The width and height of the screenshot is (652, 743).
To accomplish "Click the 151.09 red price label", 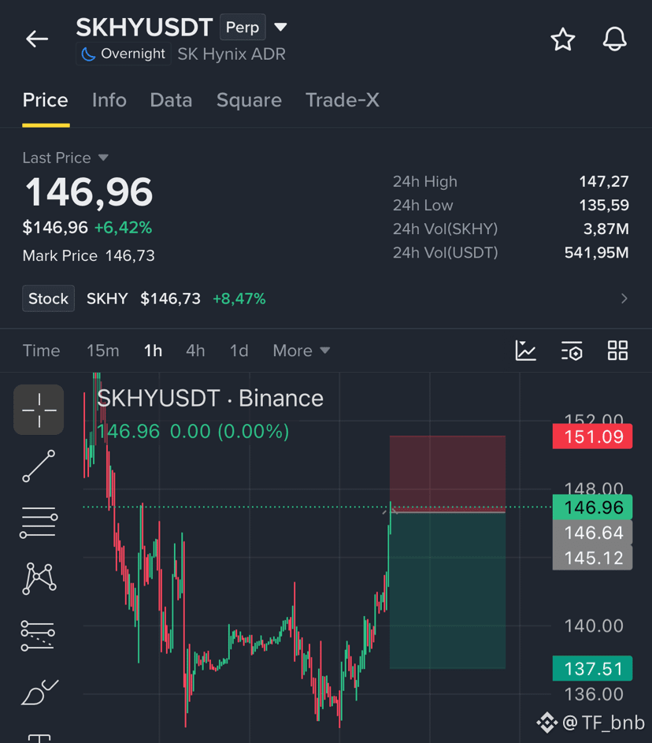I will point(592,437).
